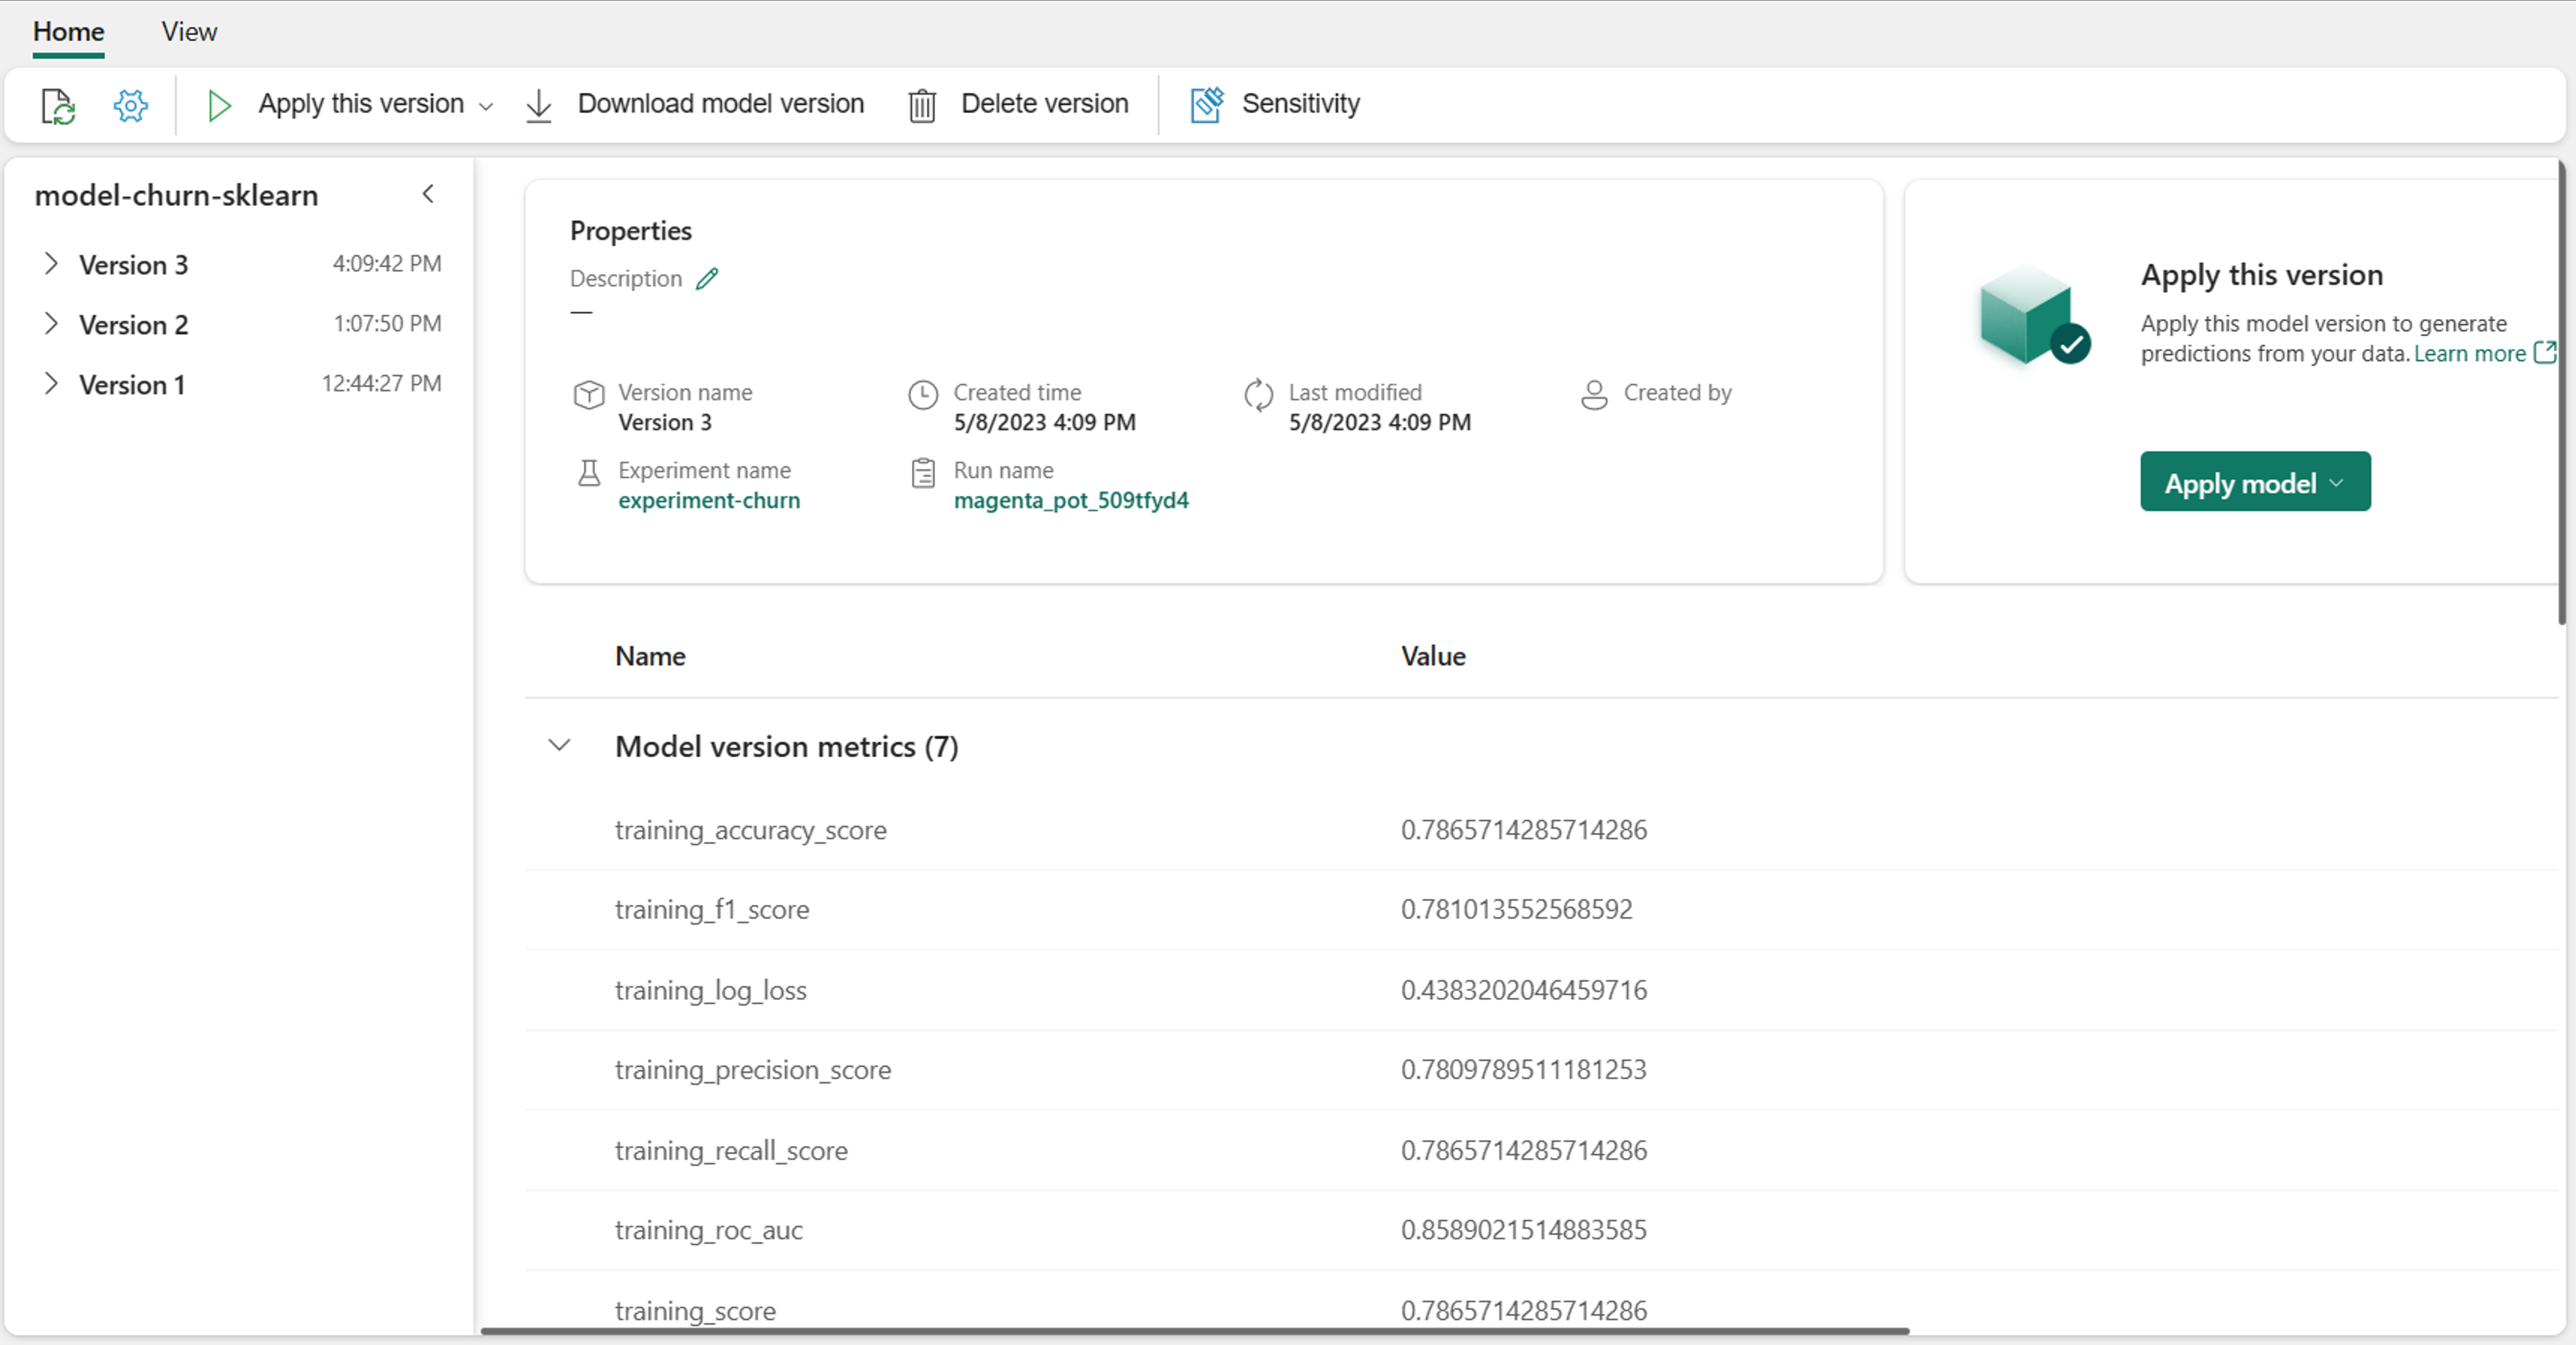Image resolution: width=2576 pixels, height=1345 pixels.
Task: Expand the Version 2 tree item
Action: click(x=50, y=322)
